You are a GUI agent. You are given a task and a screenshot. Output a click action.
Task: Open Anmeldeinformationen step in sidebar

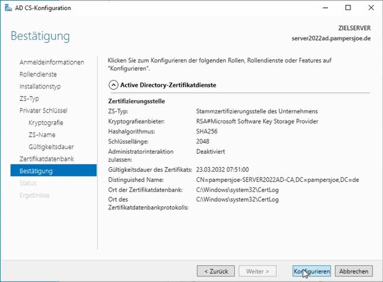pyautogui.click(x=52, y=62)
